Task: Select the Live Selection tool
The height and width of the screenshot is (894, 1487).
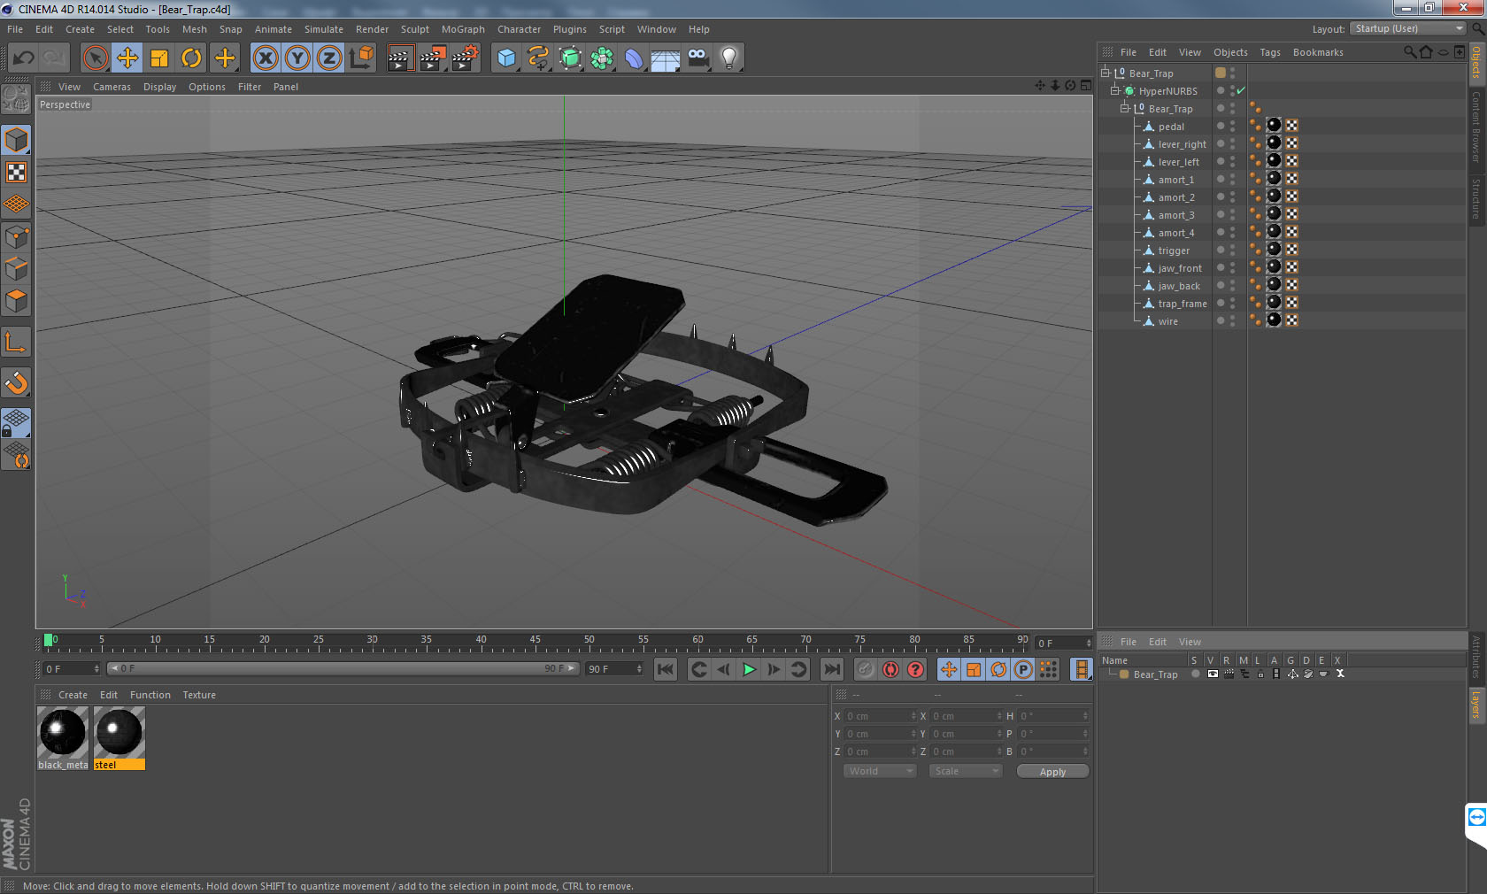Action: (x=95, y=58)
